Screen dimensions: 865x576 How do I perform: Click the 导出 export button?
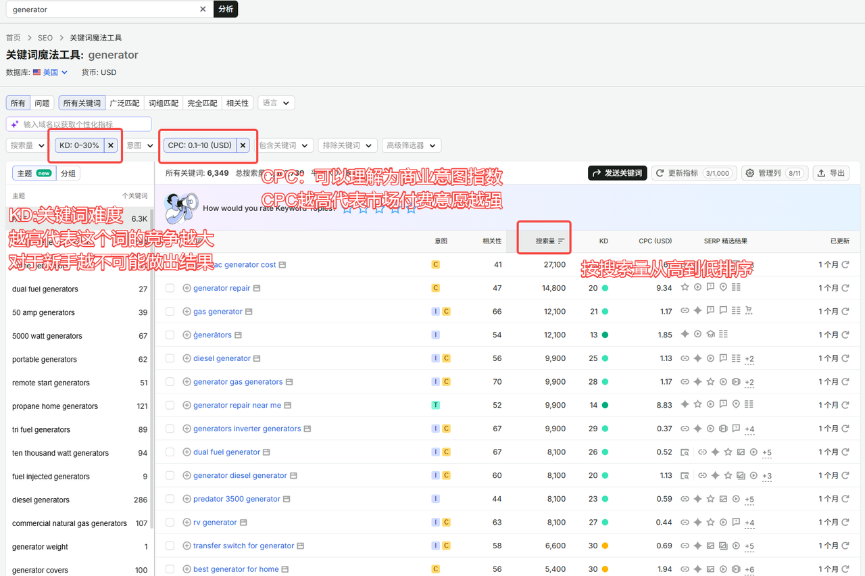coord(831,173)
